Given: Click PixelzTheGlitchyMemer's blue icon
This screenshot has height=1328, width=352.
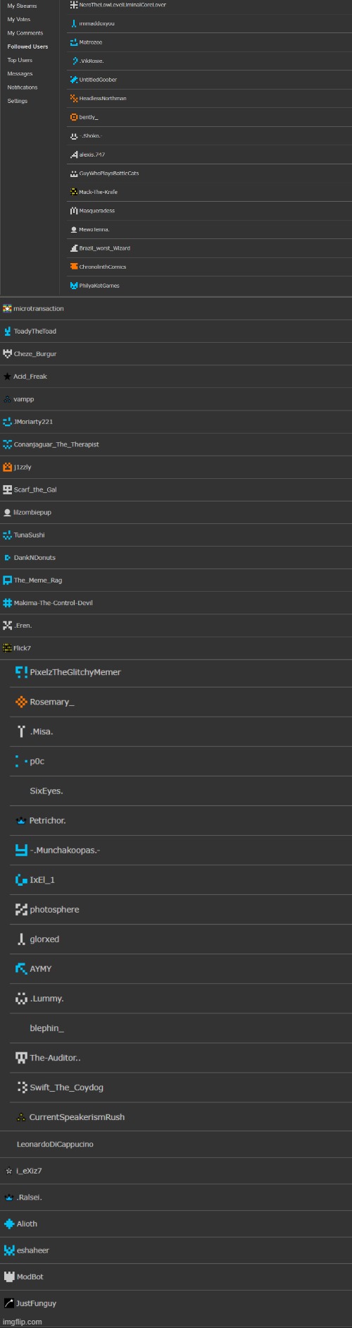Looking at the screenshot, I should point(21,672).
